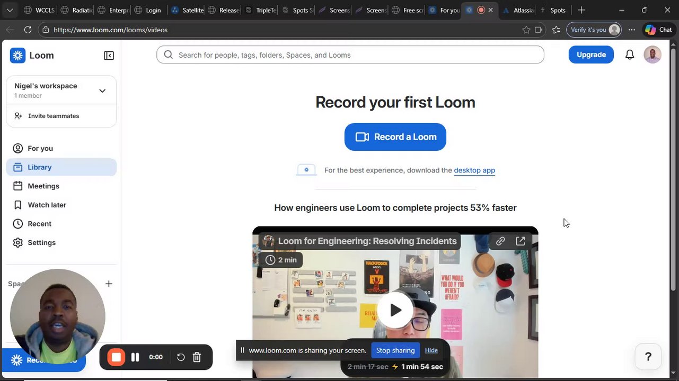679x381 pixels.
Task: Switch to the Atlassia tab
Action: point(518,10)
